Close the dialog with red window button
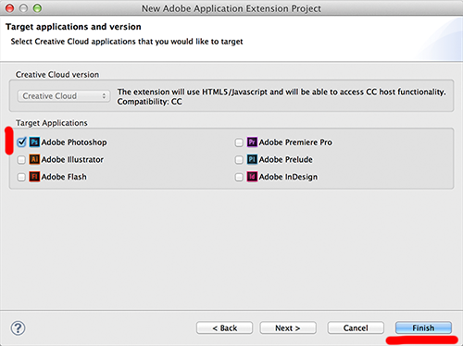The image size is (463, 346). coord(10,8)
